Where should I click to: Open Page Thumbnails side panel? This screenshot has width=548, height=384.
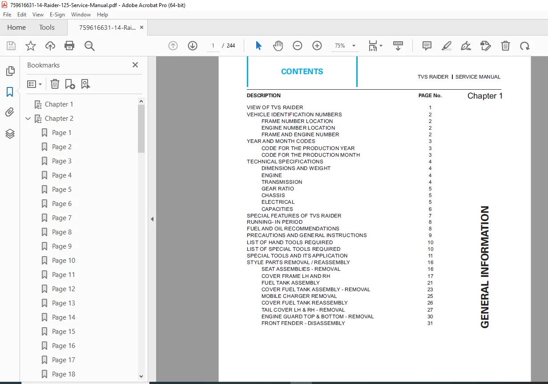click(x=10, y=71)
